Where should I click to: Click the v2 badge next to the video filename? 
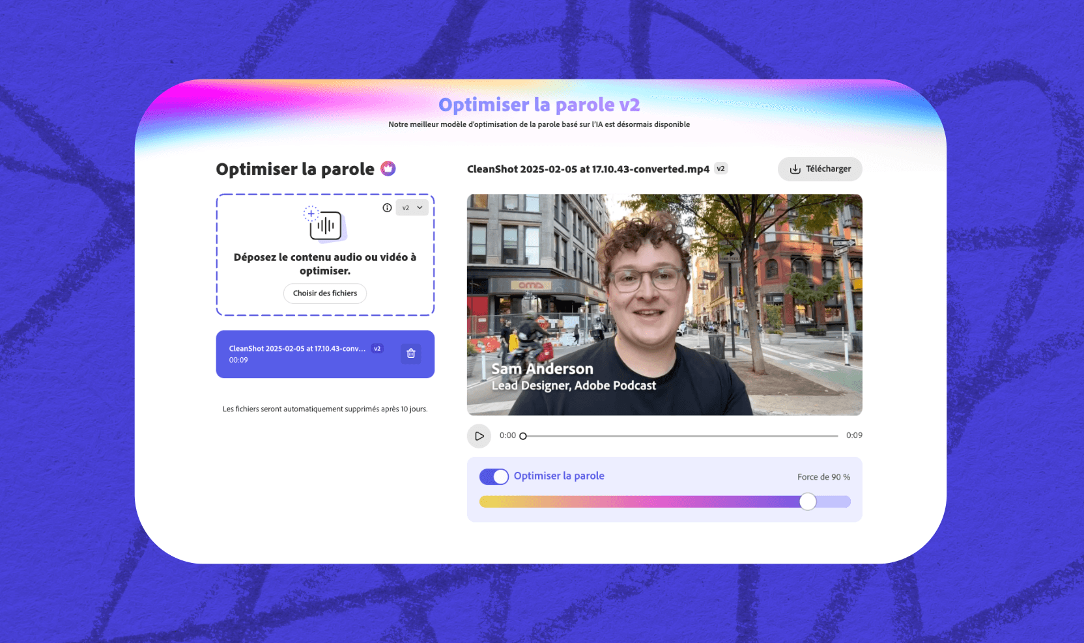720,169
